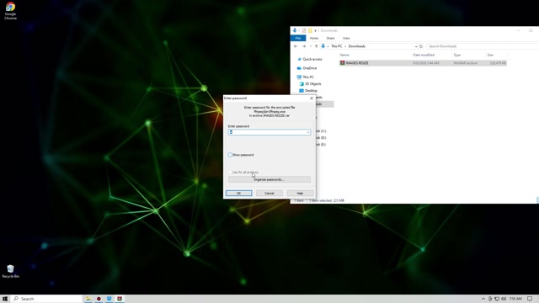Image resolution: width=539 pixels, height=303 pixels.
Task: Go forward in File Explorer
Action: pyautogui.click(x=304, y=46)
